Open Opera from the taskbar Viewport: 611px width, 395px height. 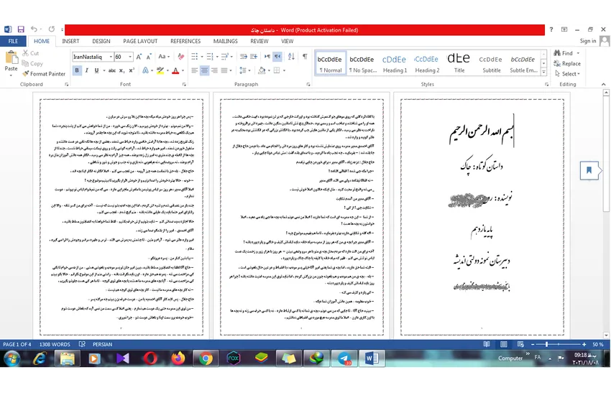coord(150,358)
